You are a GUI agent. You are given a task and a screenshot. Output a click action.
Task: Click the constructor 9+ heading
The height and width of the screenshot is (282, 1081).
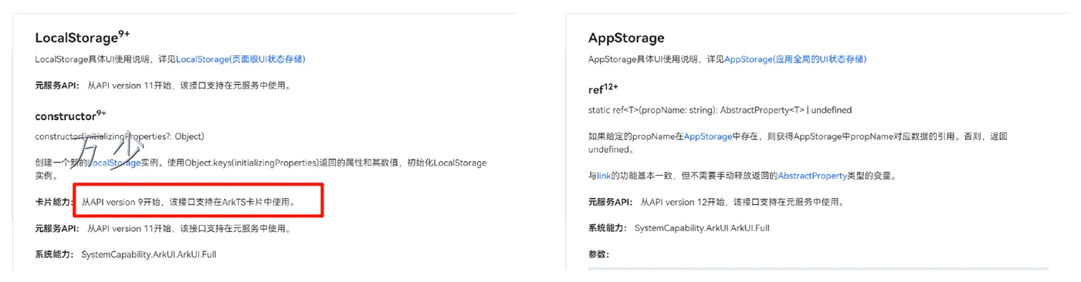pos(70,116)
